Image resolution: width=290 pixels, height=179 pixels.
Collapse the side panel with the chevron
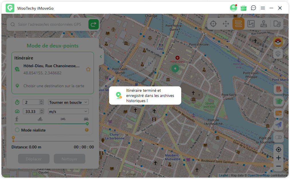101,57
